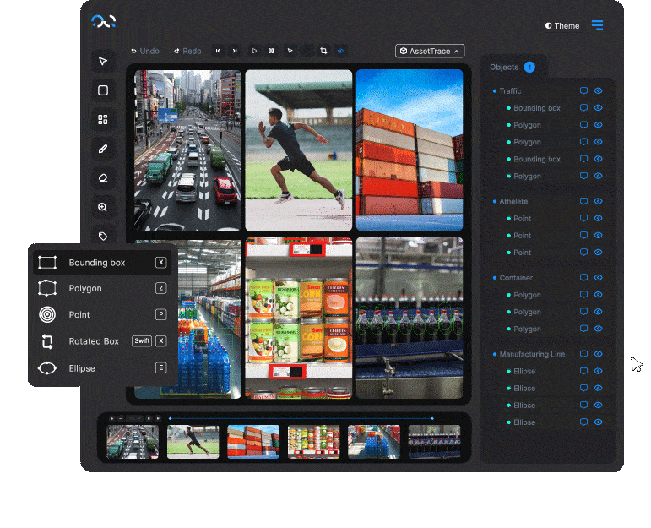Image resolution: width=651 pixels, height=528 pixels.
Task: Select the eraser tool
Action: pyautogui.click(x=103, y=178)
